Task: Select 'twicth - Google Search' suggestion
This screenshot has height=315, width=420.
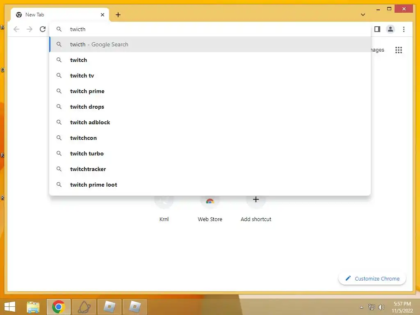Action: point(210,44)
